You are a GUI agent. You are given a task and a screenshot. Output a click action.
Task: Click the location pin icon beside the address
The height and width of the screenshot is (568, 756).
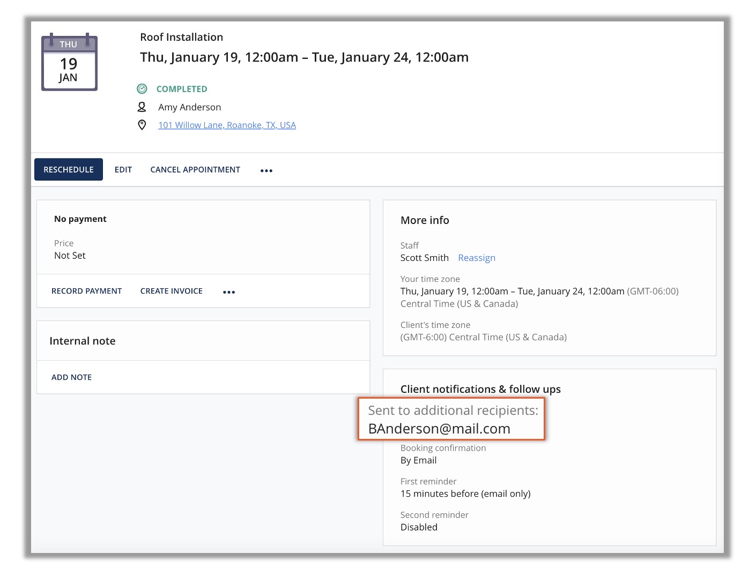(x=142, y=125)
